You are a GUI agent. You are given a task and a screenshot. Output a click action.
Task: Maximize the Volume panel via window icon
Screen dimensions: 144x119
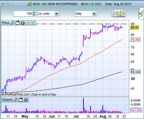(x=20, y=100)
